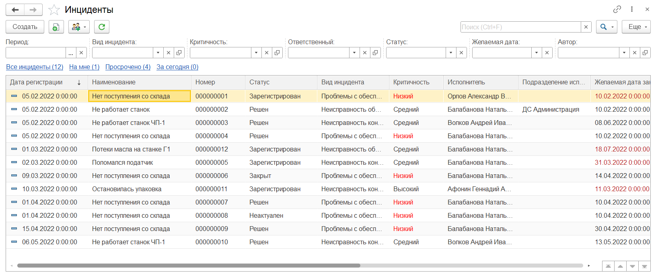This screenshot has width=658, height=276.
Task: Click the green refresh list icon
Action: pyautogui.click(x=102, y=27)
